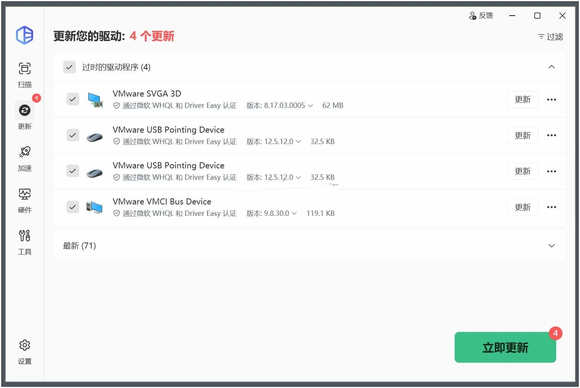Click 更新 button for second USB Pointing Device
Screen dimensions: 580x388
tap(523, 171)
